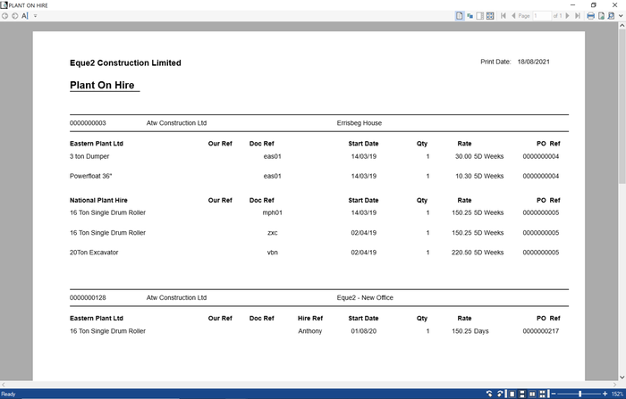Click PO ref 0000000217

pyautogui.click(x=540, y=331)
